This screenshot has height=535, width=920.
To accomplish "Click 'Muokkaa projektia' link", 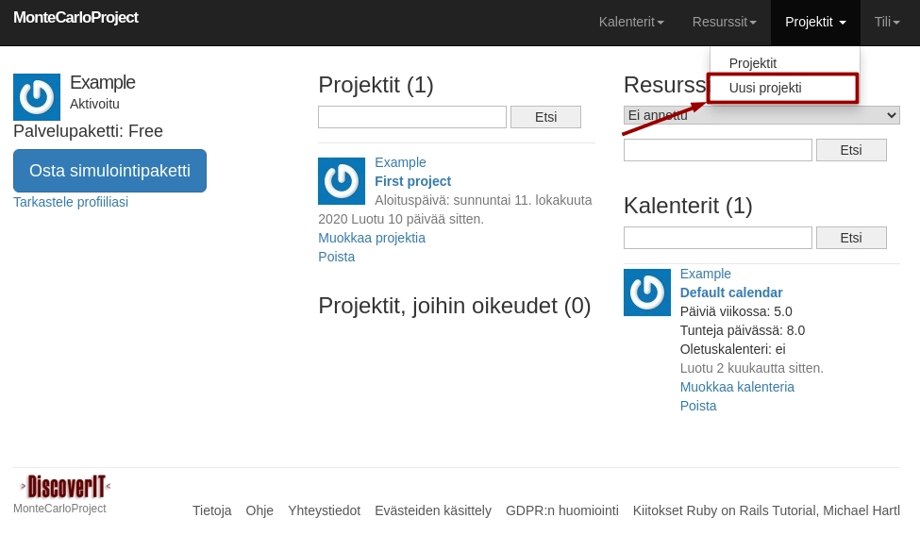I will (x=372, y=238).
